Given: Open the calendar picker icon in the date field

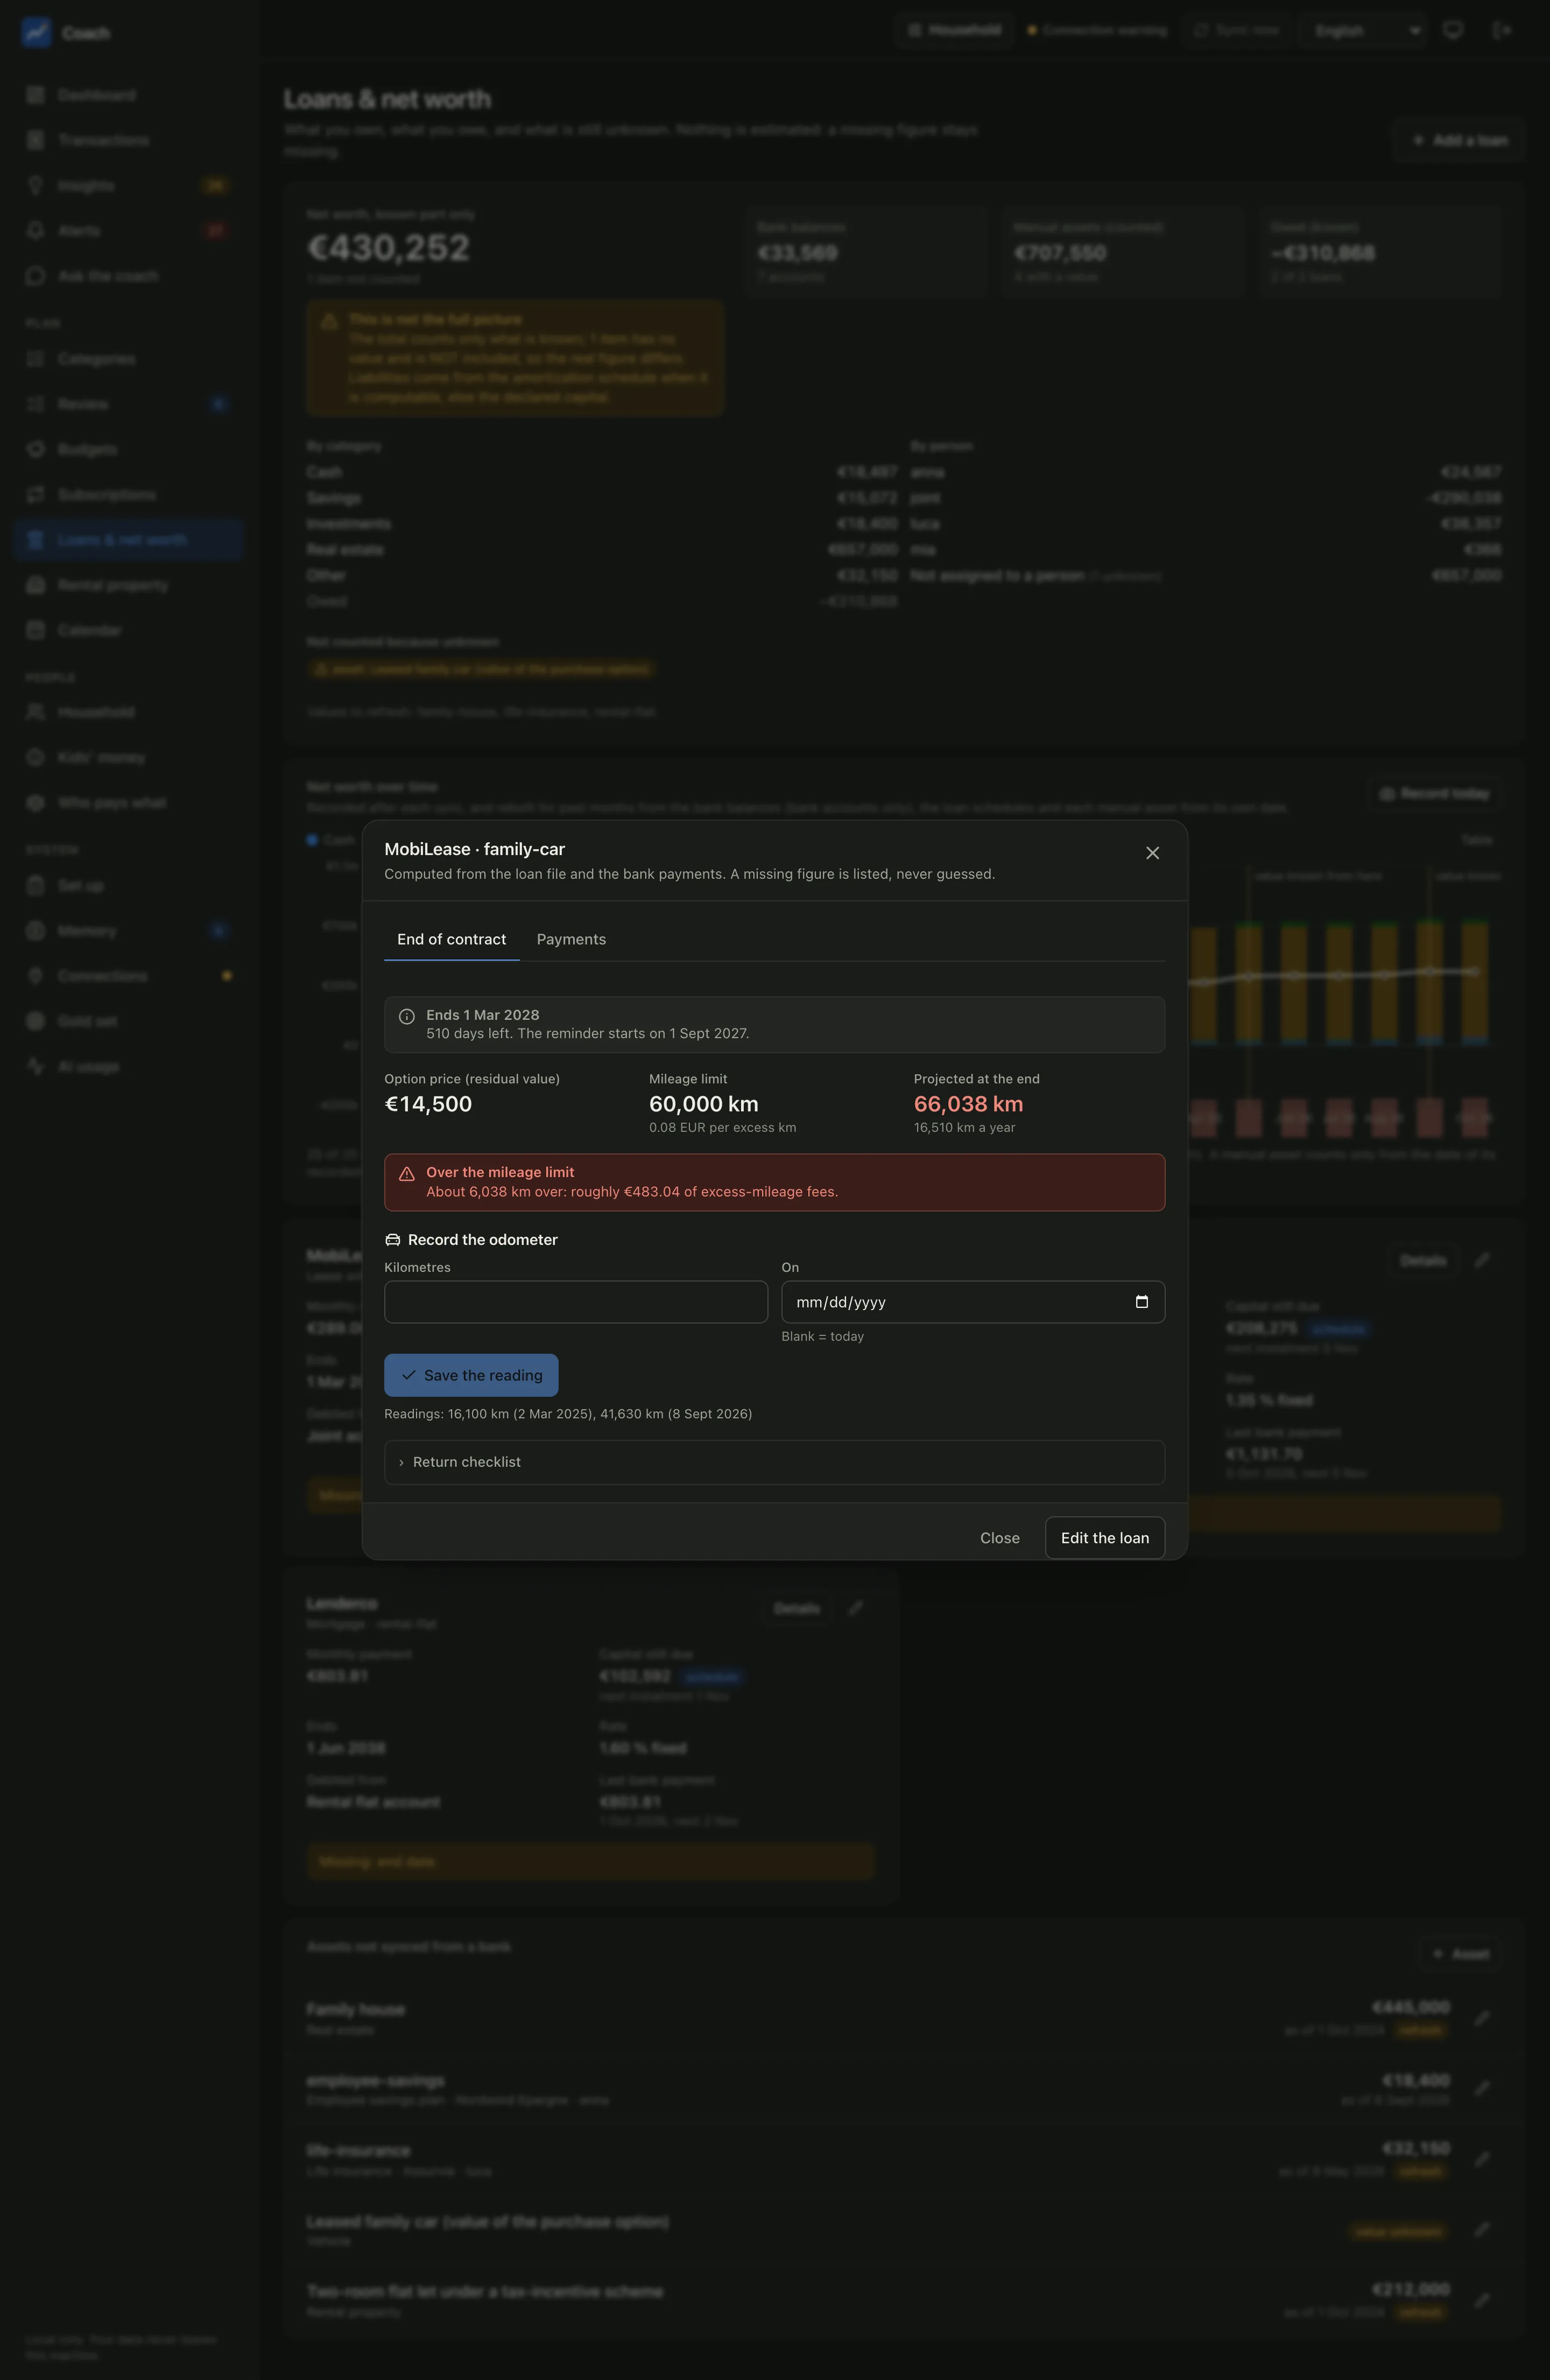Looking at the screenshot, I should coord(1142,1302).
